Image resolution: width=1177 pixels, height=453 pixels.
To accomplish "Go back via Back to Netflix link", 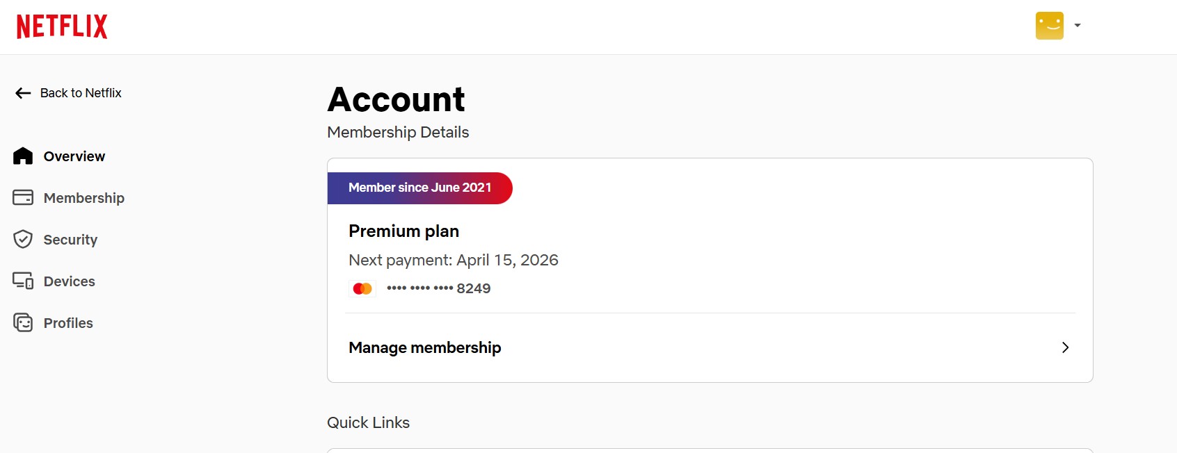I will pyautogui.click(x=81, y=93).
